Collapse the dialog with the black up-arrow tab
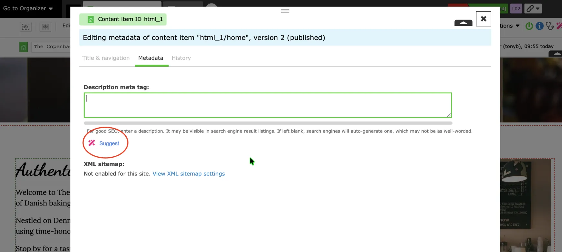This screenshot has width=562, height=252. coord(463,23)
